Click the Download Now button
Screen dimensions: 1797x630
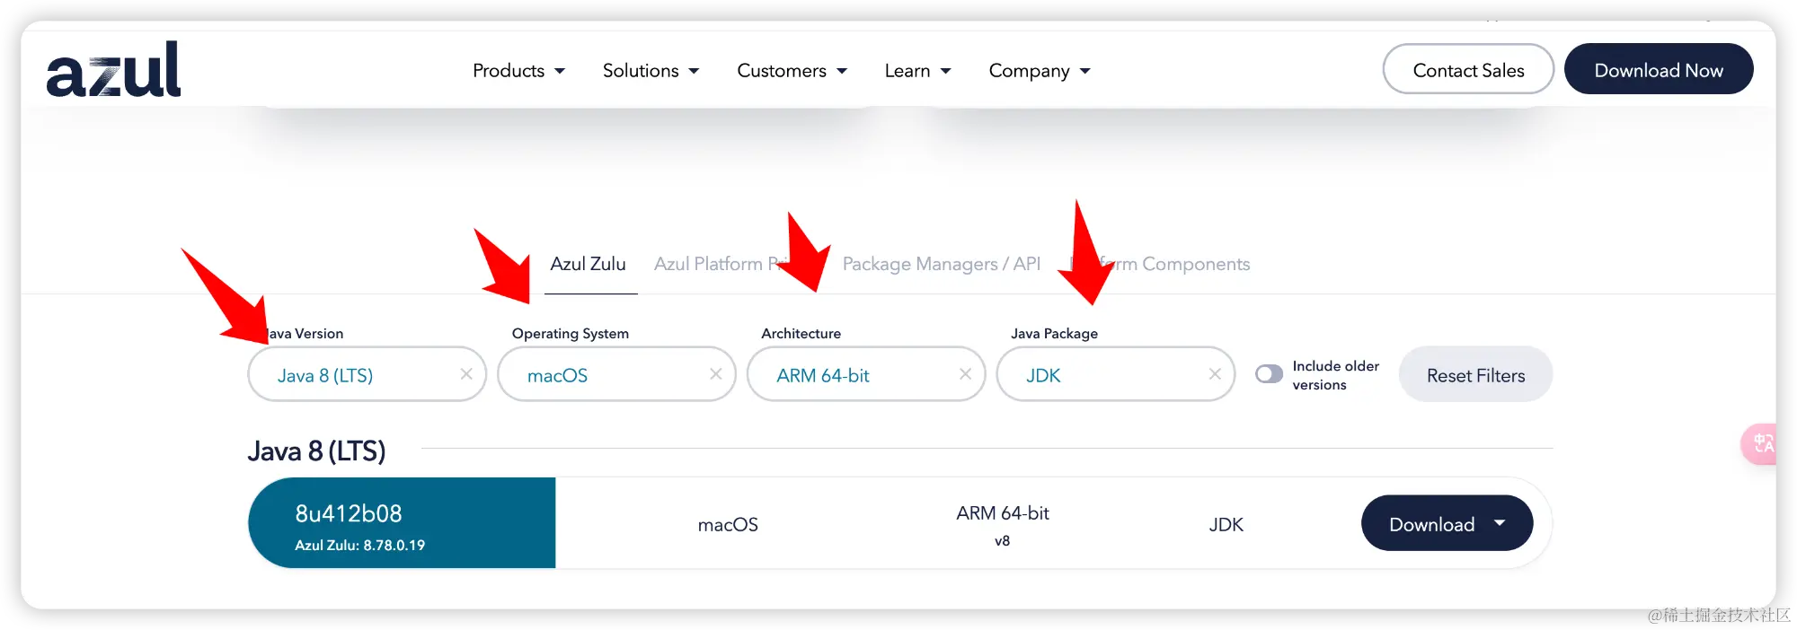tap(1659, 69)
